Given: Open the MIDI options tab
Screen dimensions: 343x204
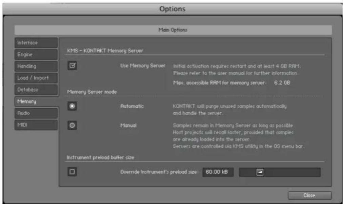Looking at the screenshot, I should click(x=36, y=125).
